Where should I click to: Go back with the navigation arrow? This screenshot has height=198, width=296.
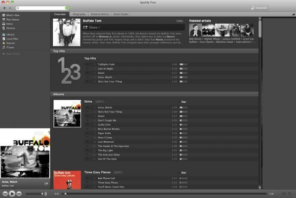tap(4, 8)
